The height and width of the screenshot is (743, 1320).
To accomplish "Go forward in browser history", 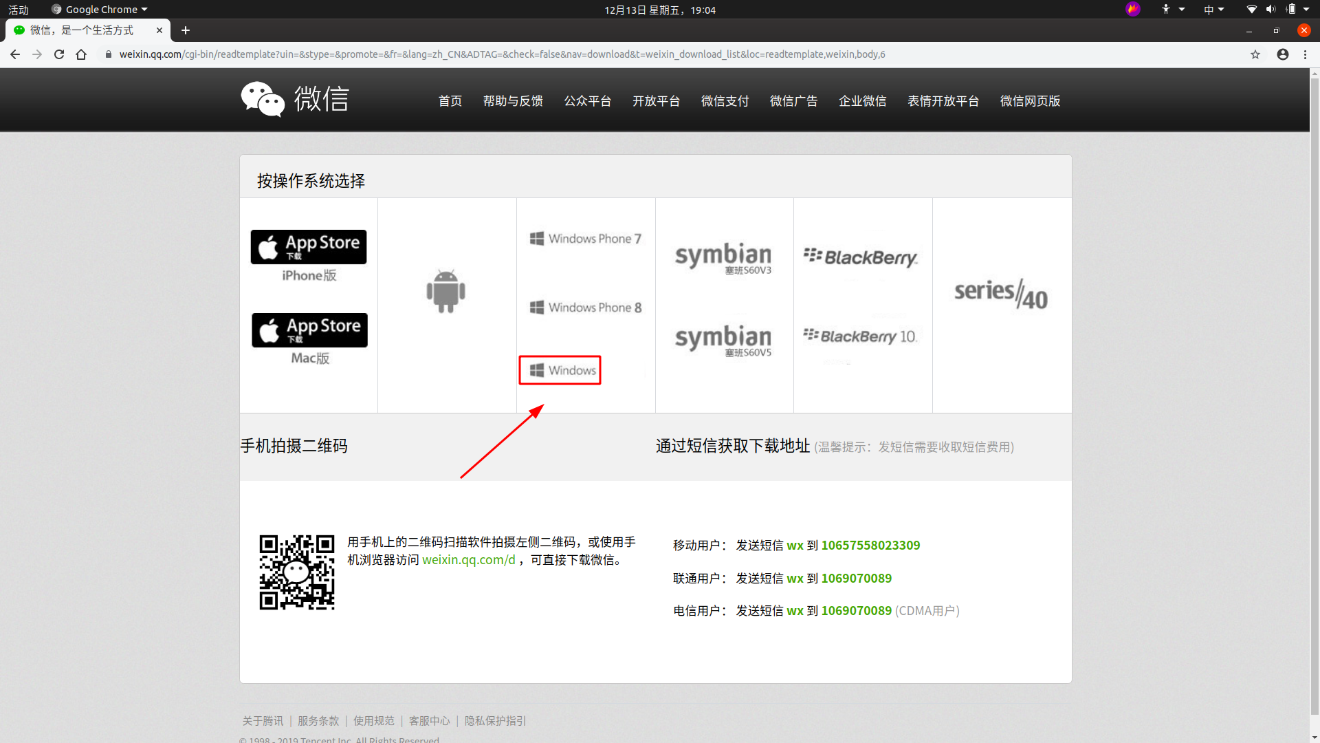I will tap(37, 54).
